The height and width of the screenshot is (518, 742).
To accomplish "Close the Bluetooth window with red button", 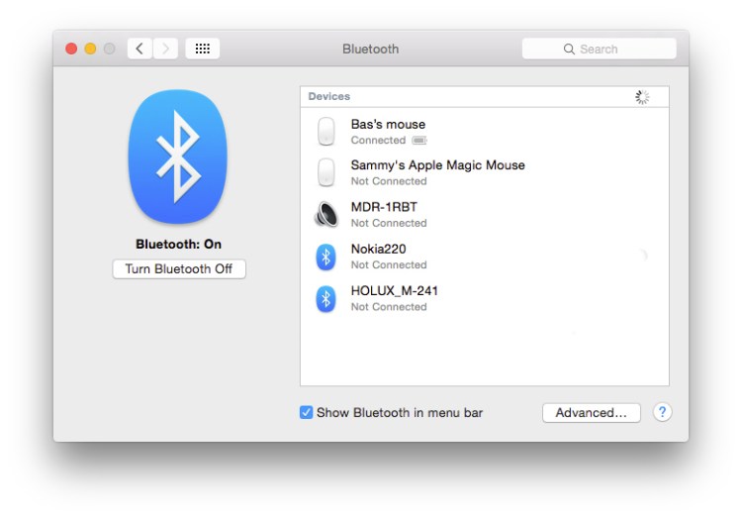I will pyautogui.click(x=71, y=49).
